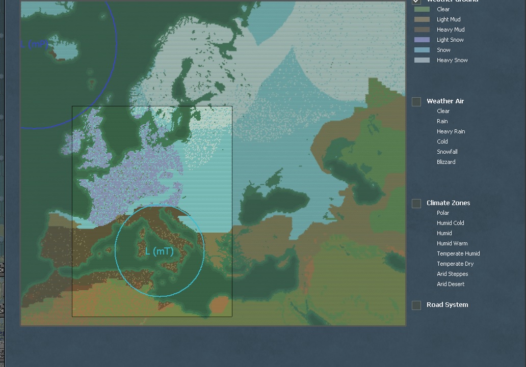The height and width of the screenshot is (367, 526).
Task: Click the 'Heavy Snow' legend label
Action: (452, 60)
